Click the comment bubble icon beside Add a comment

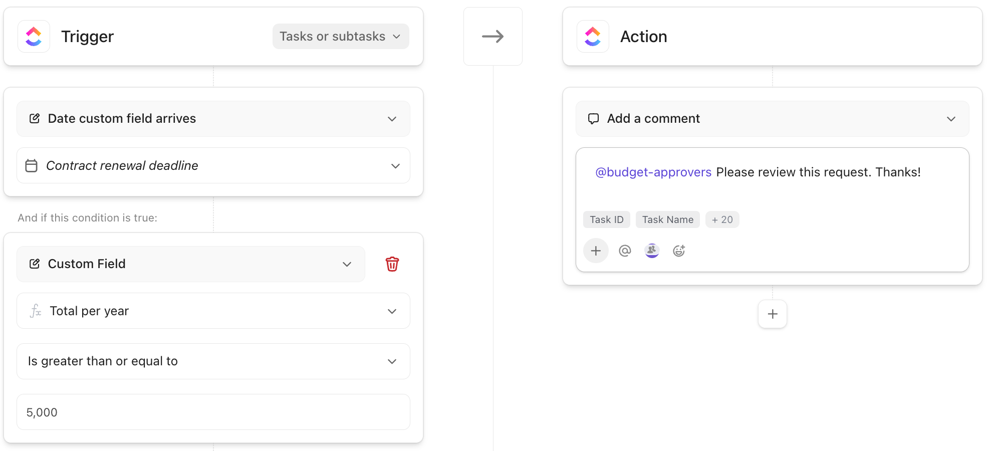tap(594, 118)
